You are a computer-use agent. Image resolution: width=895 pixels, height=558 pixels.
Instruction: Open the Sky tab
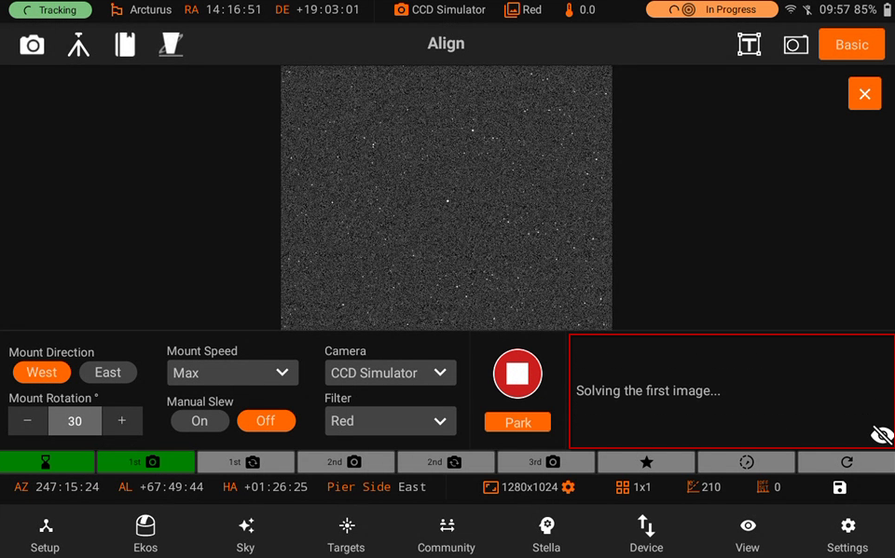(245, 534)
